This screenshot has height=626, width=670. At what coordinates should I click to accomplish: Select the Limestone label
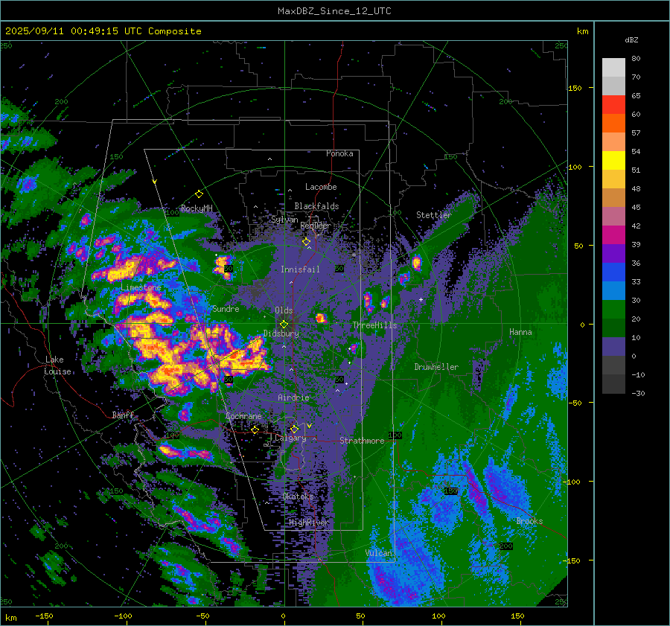coord(141,287)
